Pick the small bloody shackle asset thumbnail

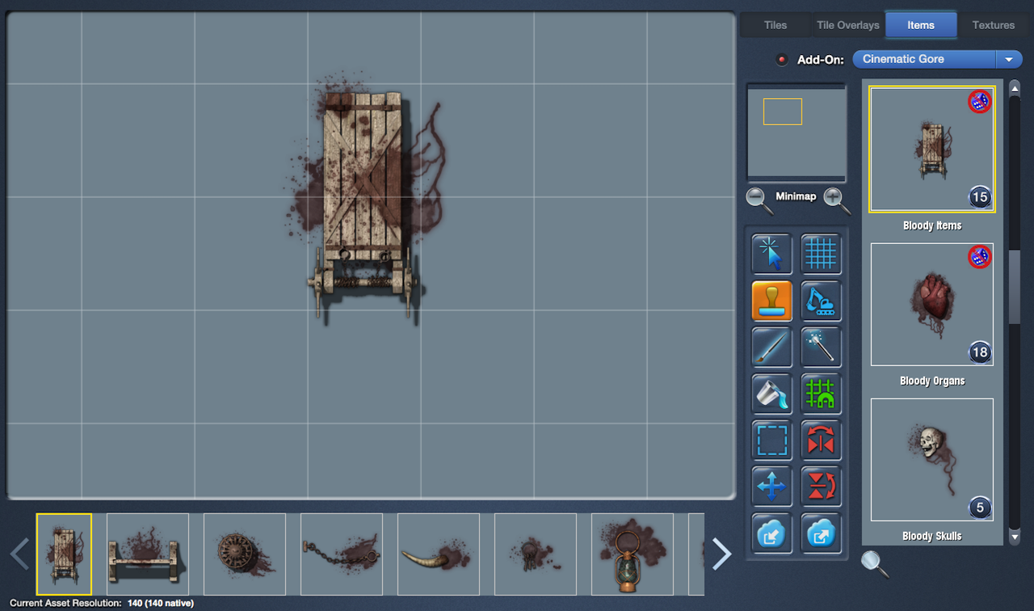pyautogui.click(x=536, y=554)
